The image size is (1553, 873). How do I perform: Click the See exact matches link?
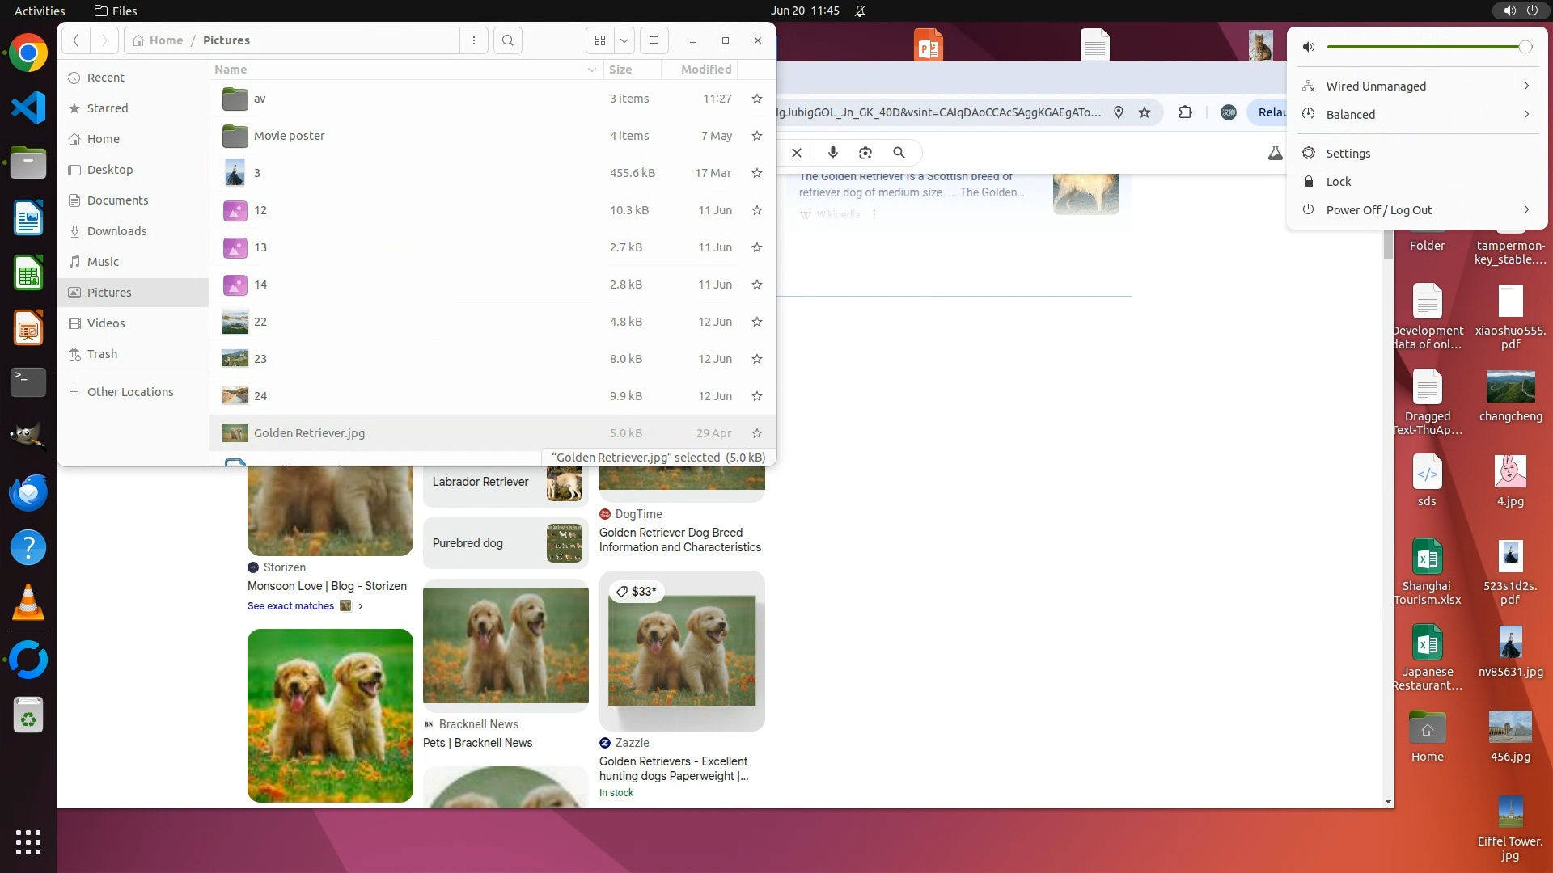291,606
